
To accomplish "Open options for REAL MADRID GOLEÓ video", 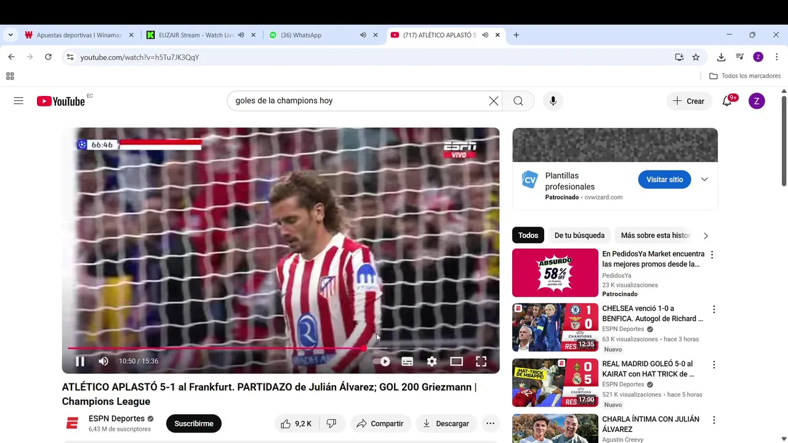I will [x=714, y=365].
